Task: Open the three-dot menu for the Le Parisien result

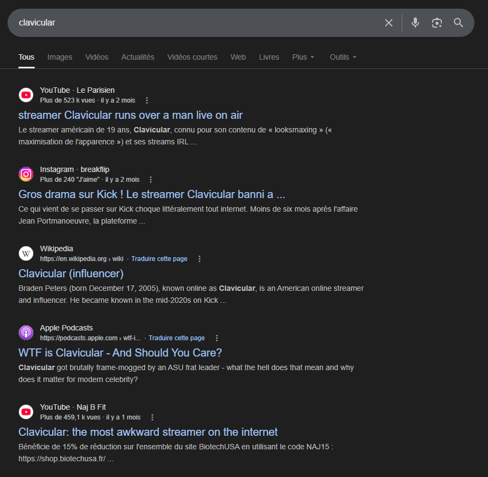Action: [x=147, y=100]
